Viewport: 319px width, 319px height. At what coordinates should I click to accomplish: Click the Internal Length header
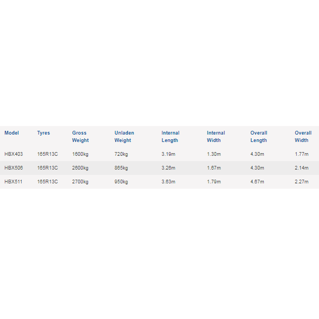pos(171,137)
